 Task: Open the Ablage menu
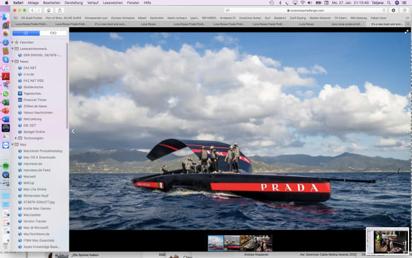tap(33, 3)
